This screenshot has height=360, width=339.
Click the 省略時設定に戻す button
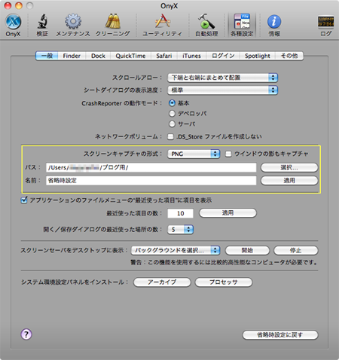[280, 335]
